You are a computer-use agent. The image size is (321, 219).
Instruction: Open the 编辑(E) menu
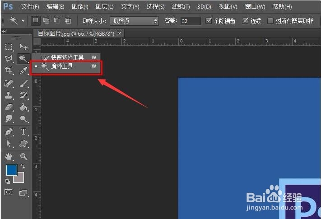coord(55,7)
